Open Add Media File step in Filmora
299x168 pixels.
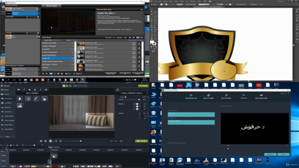tap(191, 97)
